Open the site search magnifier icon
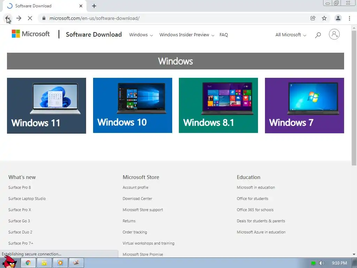The height and width of the screenshot is (268, 357). (318, 35)
